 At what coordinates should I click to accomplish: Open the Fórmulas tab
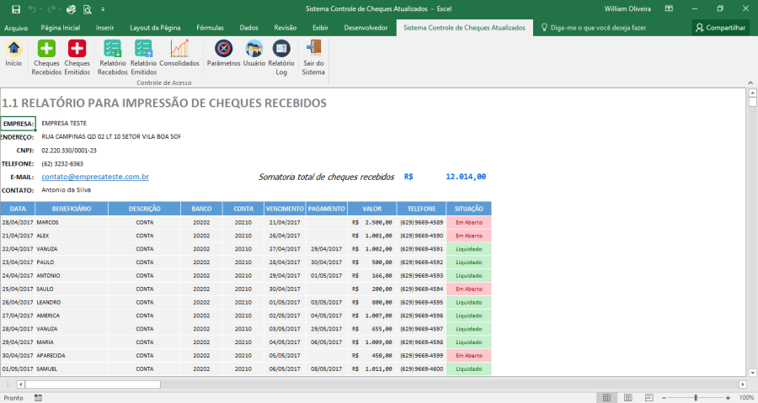tap(211, 28)
